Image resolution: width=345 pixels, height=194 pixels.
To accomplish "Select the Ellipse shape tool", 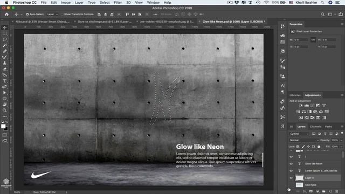I will click(x=5, y=99).
